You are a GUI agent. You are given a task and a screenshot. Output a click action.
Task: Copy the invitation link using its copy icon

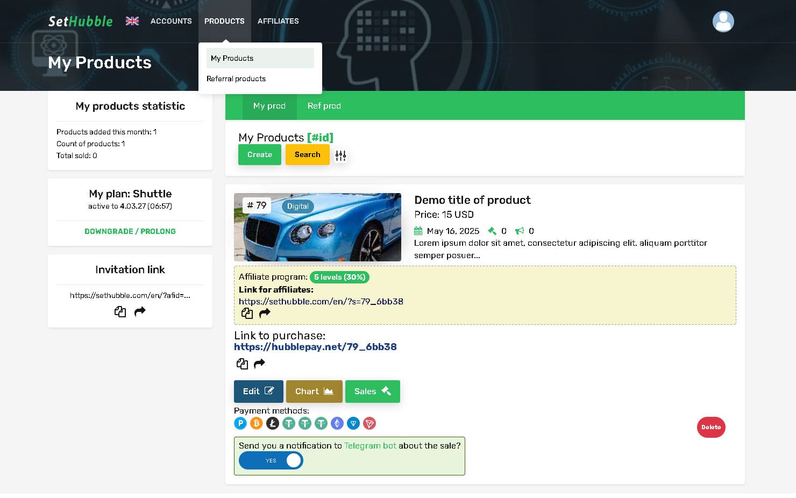[120, 311]
